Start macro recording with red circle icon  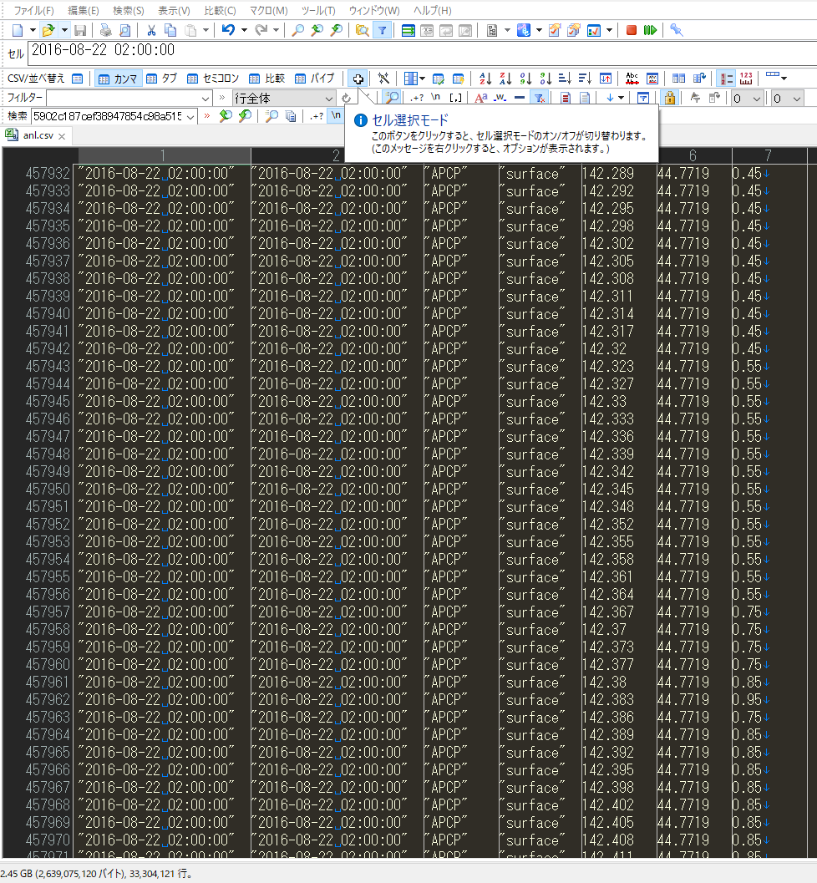click(x=631, y=30)
